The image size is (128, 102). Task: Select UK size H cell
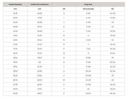coord(64,13)
